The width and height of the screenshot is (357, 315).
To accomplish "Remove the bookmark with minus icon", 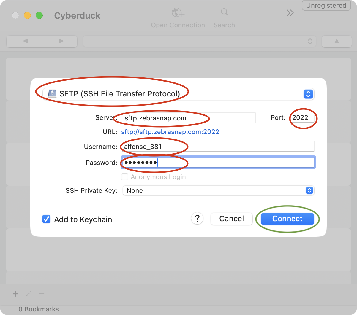I will 42,294.
